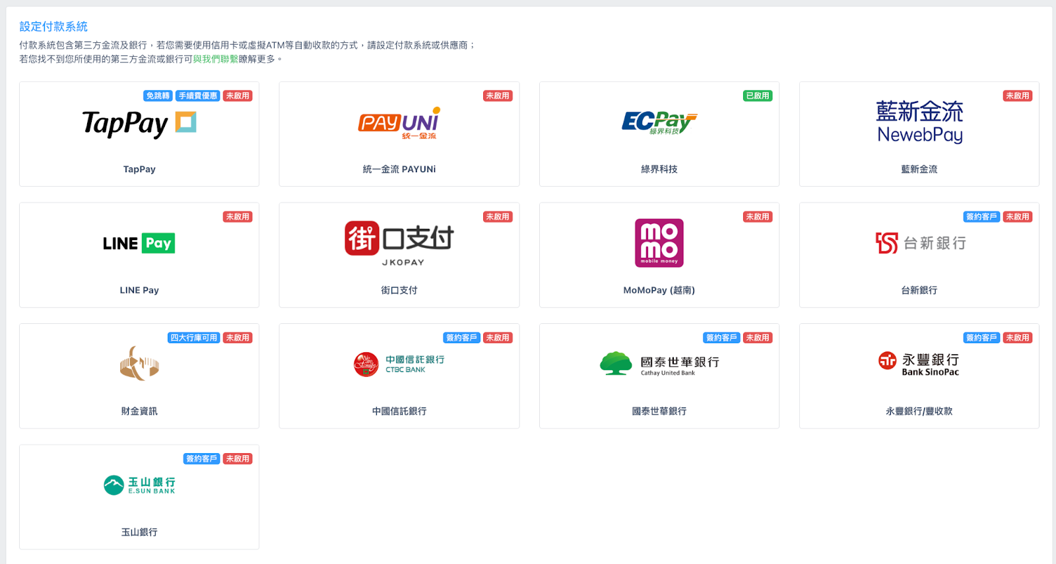Viewport: 1056px width, 564px height.
Task: Click the 中國信託銀行 caption
Action: click(x=399, y=411)
